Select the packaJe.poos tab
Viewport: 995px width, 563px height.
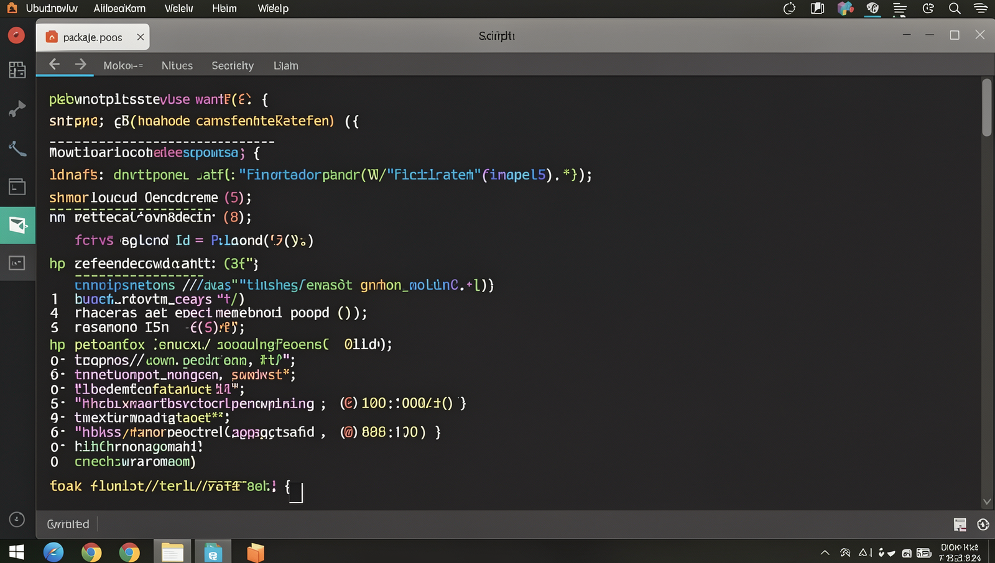click(93, 37)
